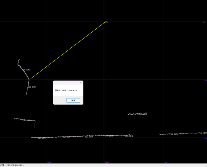Click the 0m label on the right axis
Screen dimensions: 207x167
[204, 22]
